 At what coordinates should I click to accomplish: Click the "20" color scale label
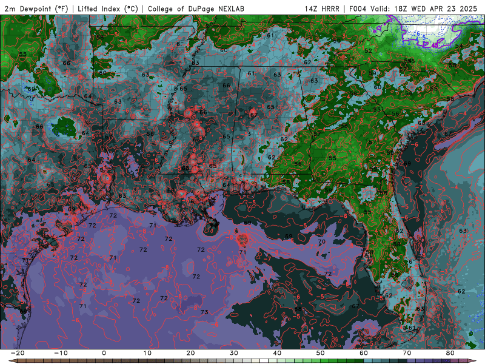190,353
